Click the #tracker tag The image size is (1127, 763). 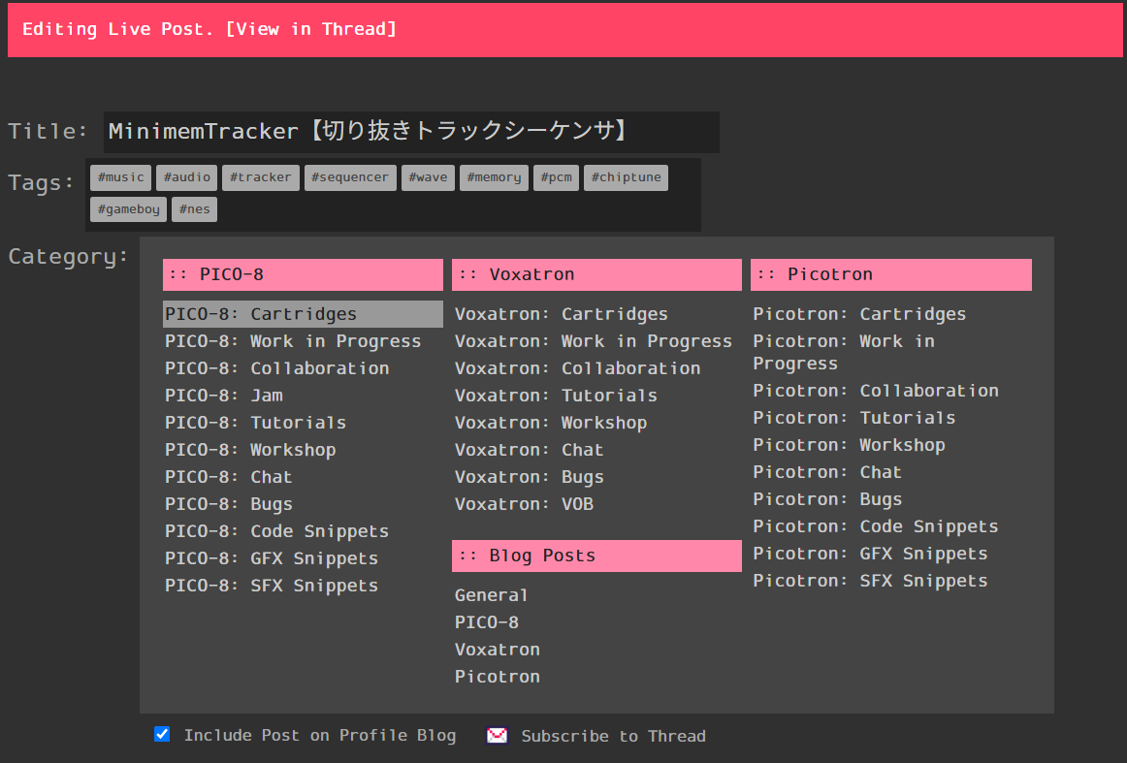(x=260, y=177)
